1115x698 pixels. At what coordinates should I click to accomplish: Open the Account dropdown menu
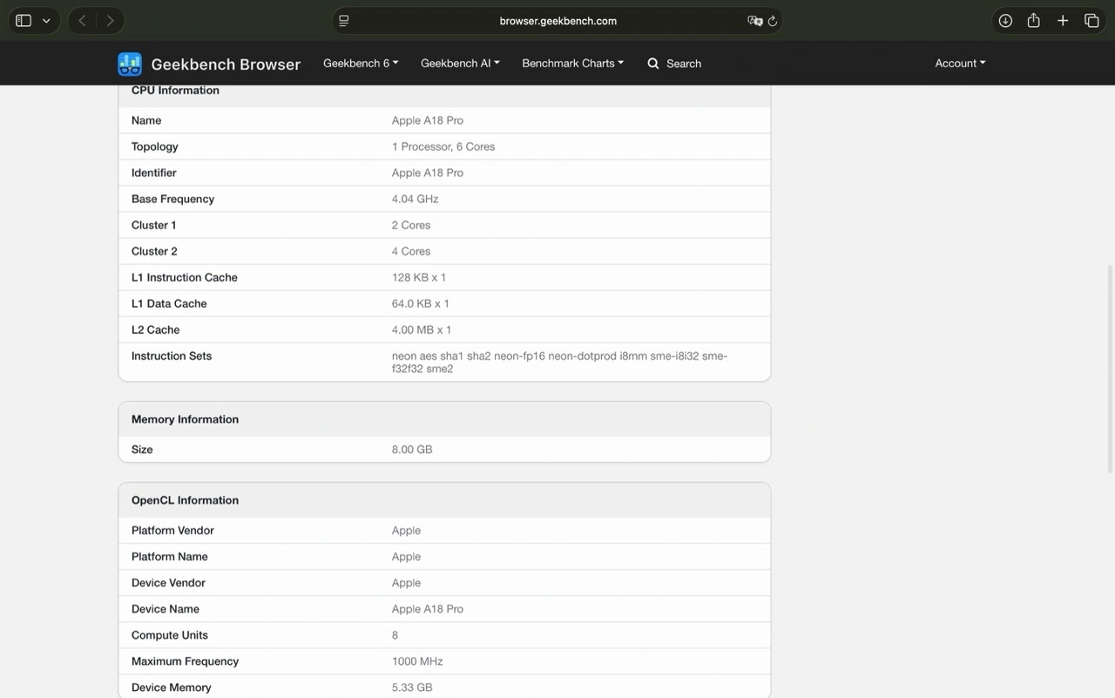(960, 64)
